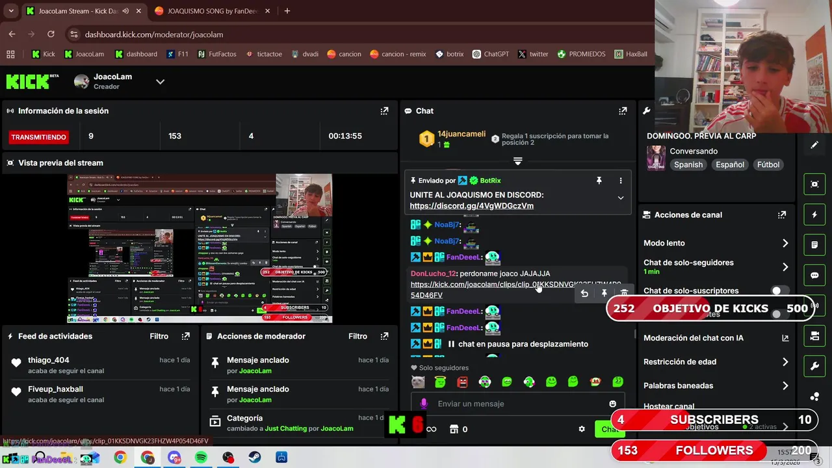Click the lightning bolt sidebar icon
Screen dimensions: 832x468
point(814,214)
